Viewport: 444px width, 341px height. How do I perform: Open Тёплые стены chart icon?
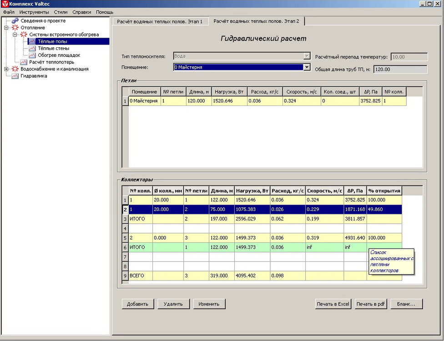32,48
